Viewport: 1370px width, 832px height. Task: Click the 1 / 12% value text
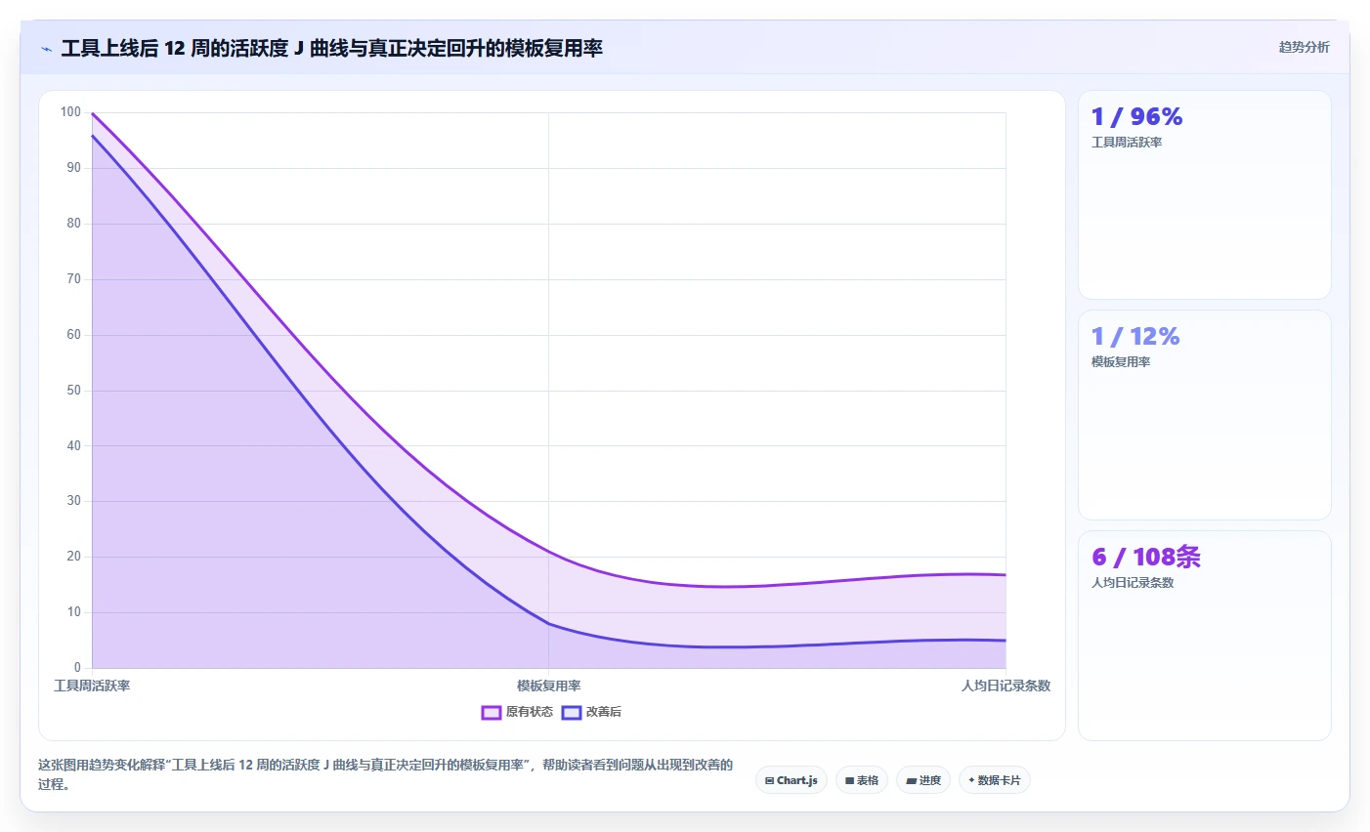[x=1135, y=337]
